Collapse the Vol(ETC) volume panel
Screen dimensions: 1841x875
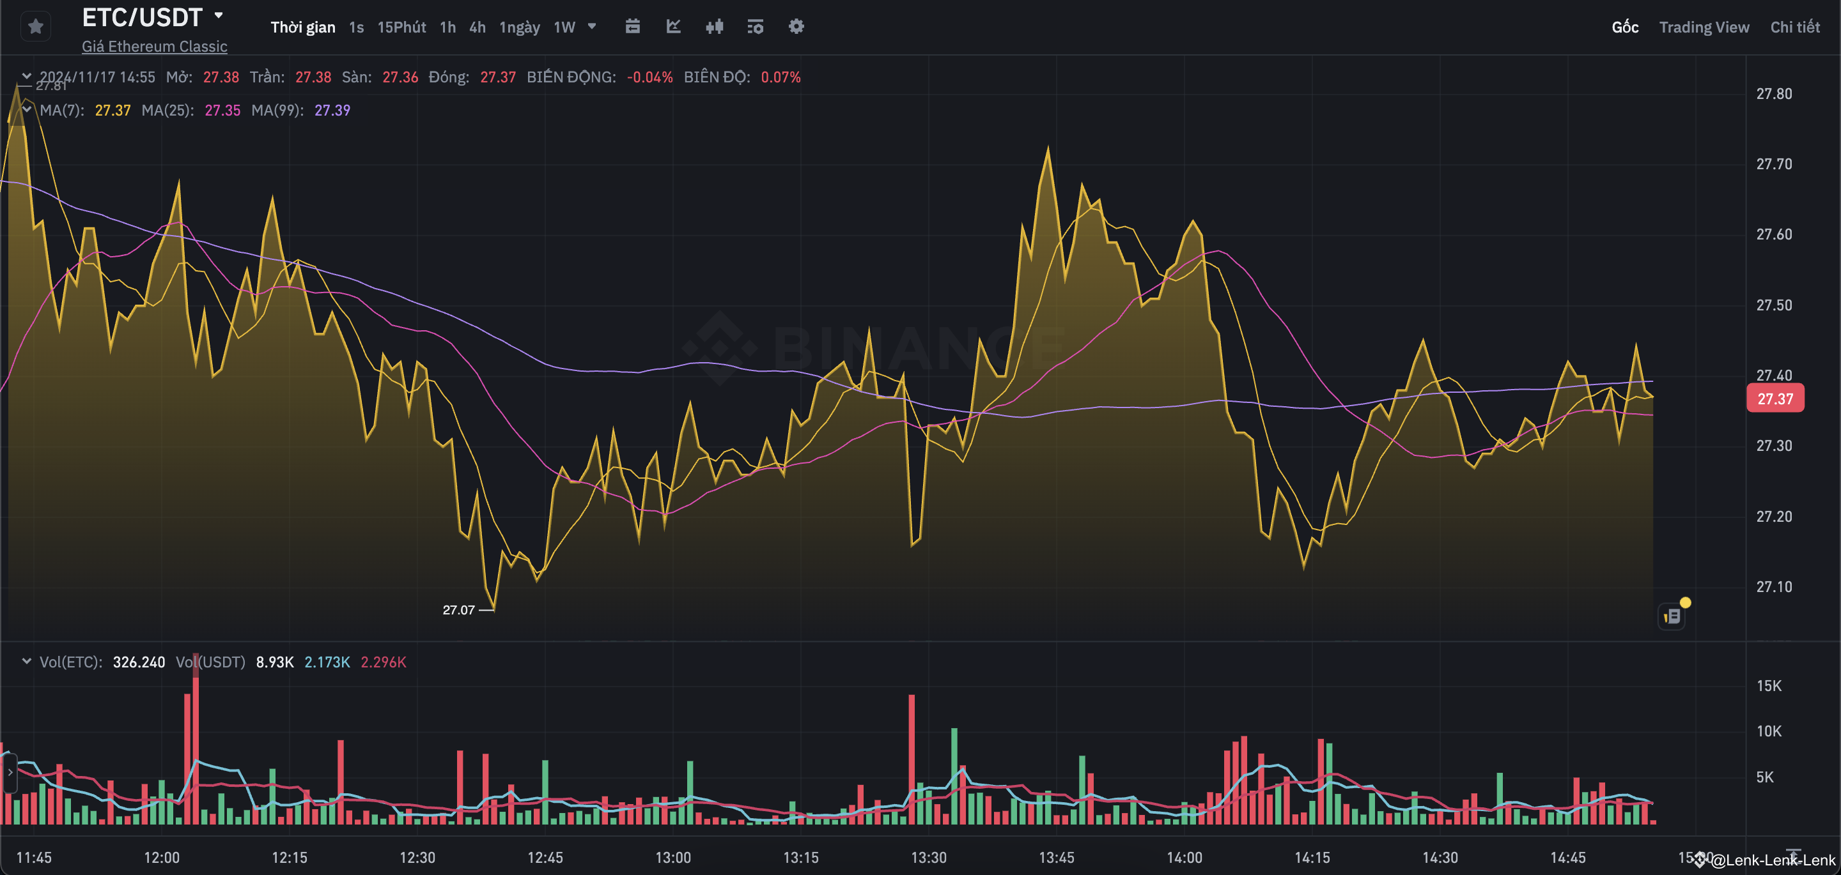coord(26,660)
